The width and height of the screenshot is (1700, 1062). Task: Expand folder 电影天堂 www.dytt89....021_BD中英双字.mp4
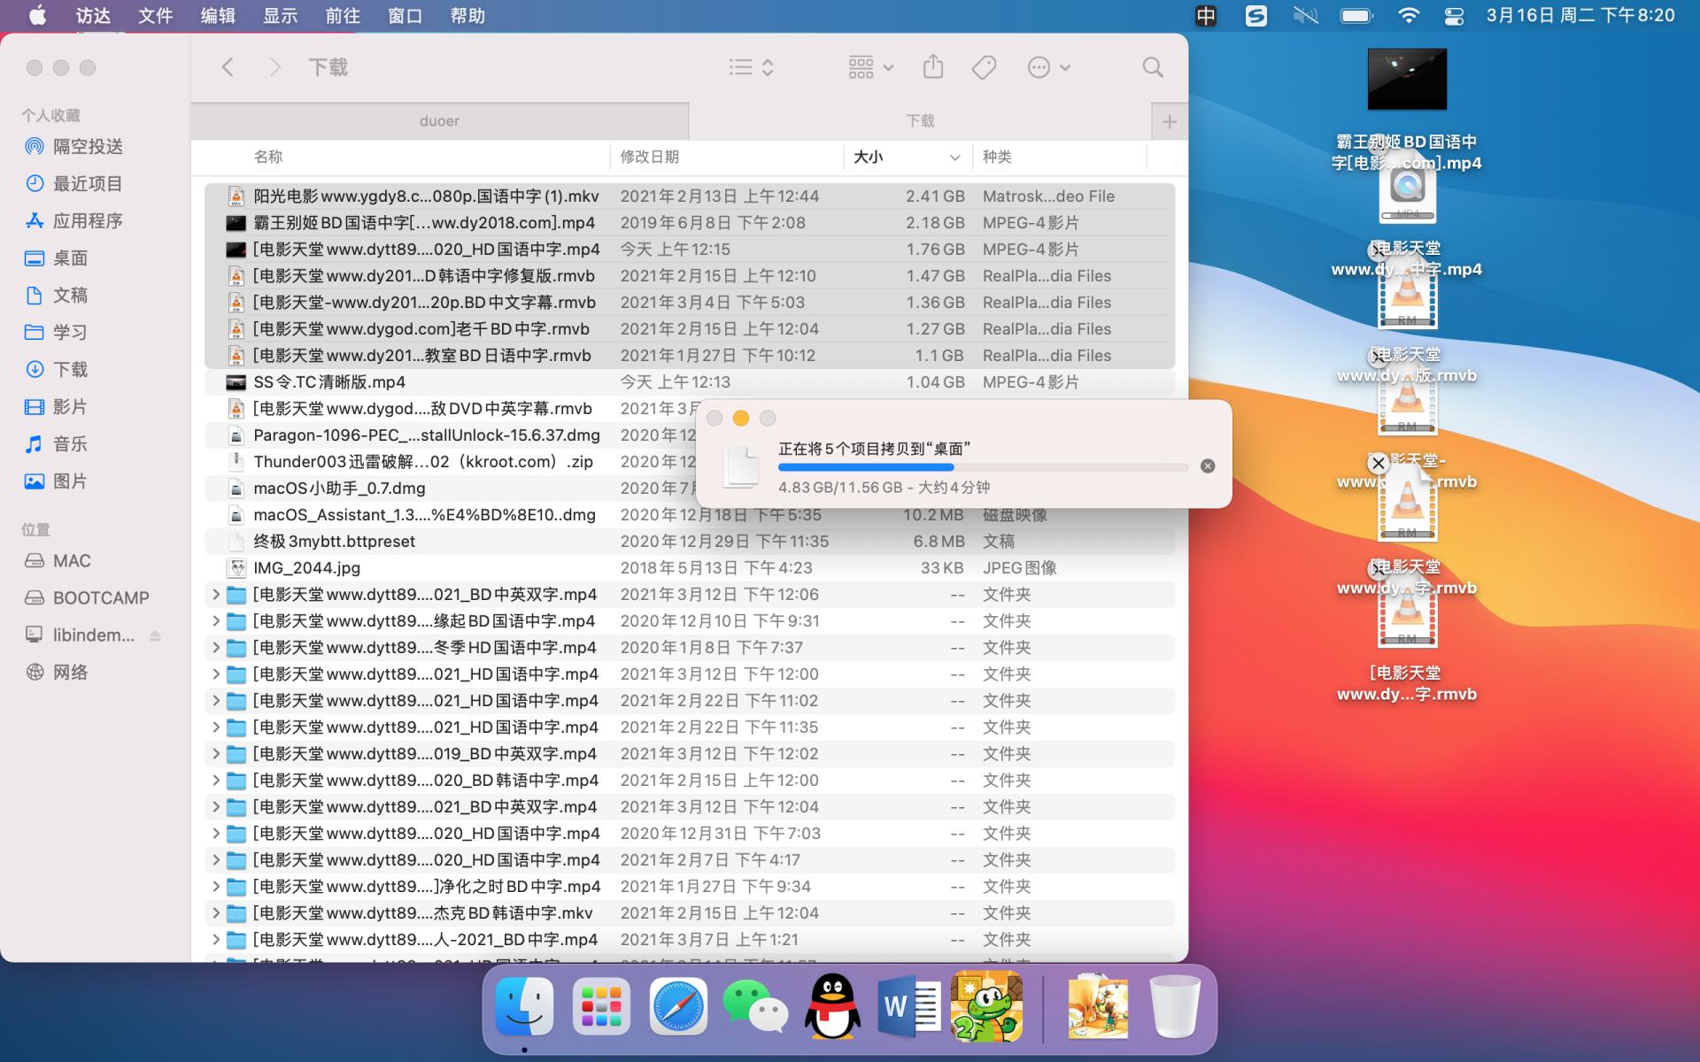215,594
